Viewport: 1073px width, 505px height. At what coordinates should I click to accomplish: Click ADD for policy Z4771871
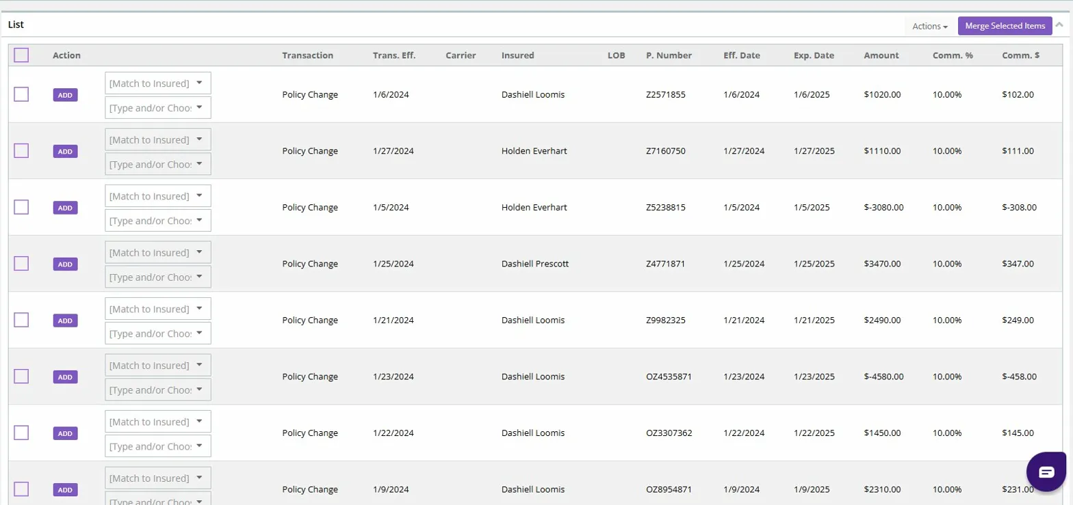pos(65,264)
